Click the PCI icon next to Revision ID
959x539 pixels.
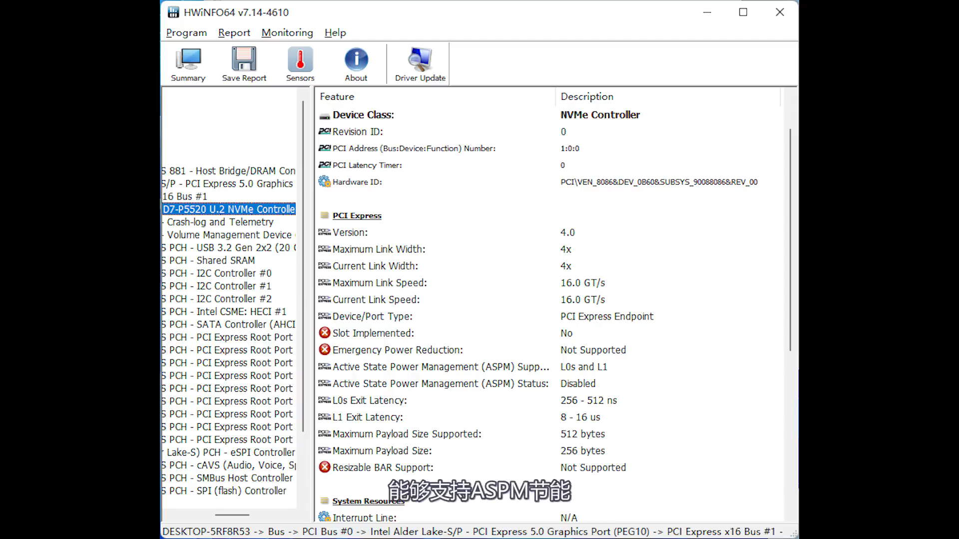325,131
